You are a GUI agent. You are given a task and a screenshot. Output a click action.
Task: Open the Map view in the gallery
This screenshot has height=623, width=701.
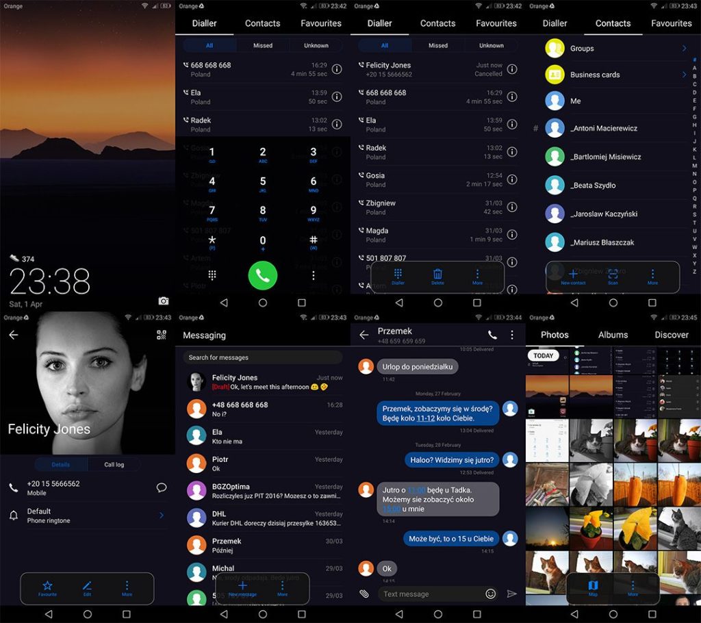[594, 587]
